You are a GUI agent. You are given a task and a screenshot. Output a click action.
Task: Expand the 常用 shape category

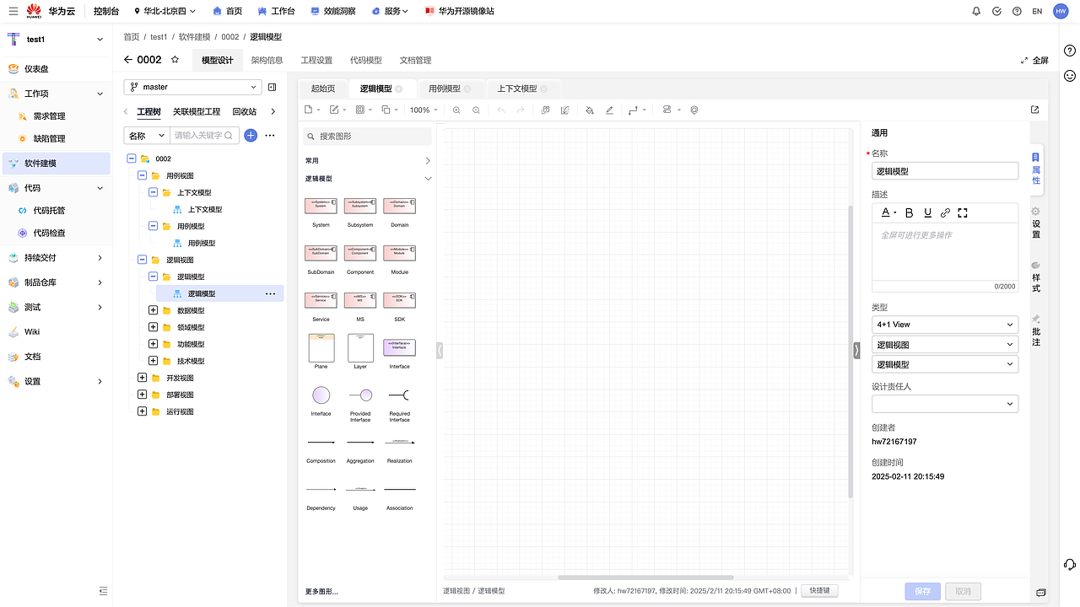point(427,160)
